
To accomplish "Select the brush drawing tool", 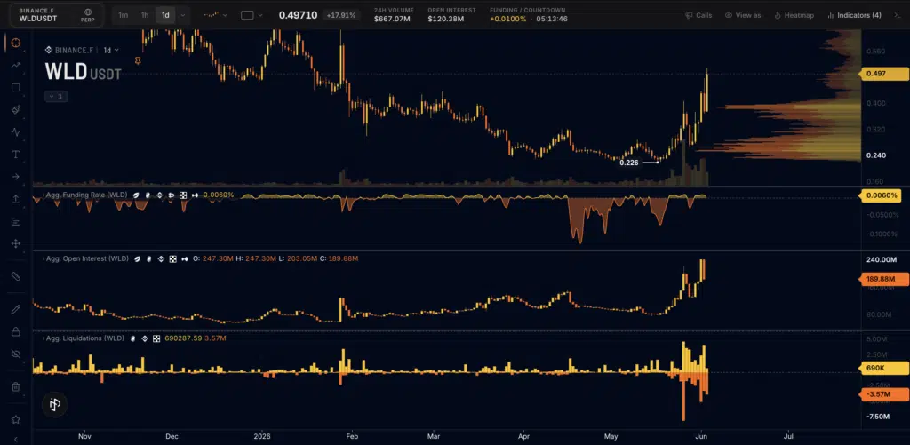I will pos(16,109).
